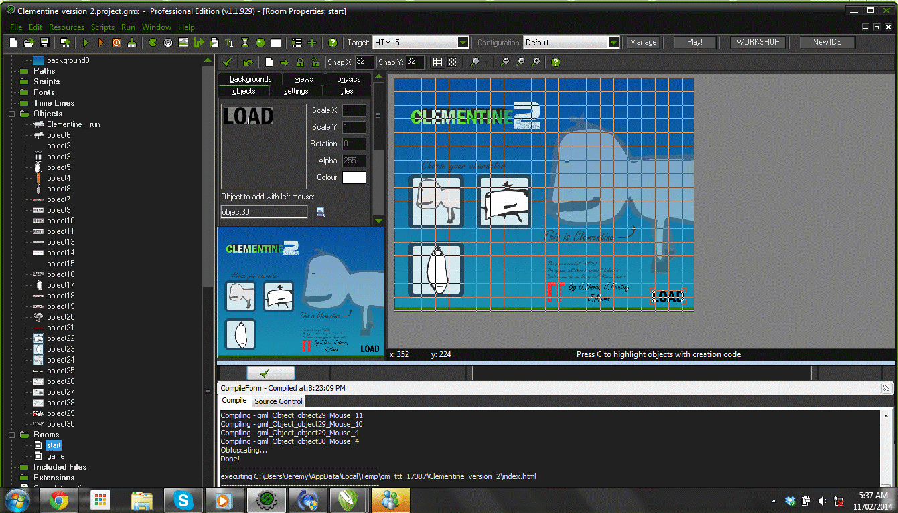Create a font with the TT icon

(230, 42)
